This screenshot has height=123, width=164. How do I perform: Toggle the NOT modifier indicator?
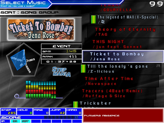click(x=25, y=121)
